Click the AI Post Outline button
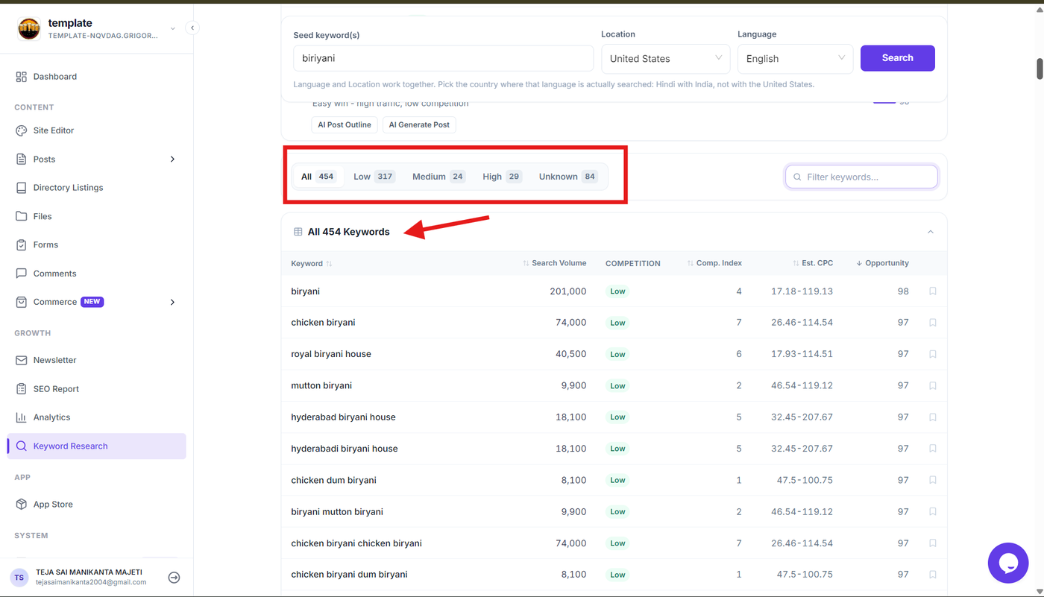 click(x=345, y=124)
